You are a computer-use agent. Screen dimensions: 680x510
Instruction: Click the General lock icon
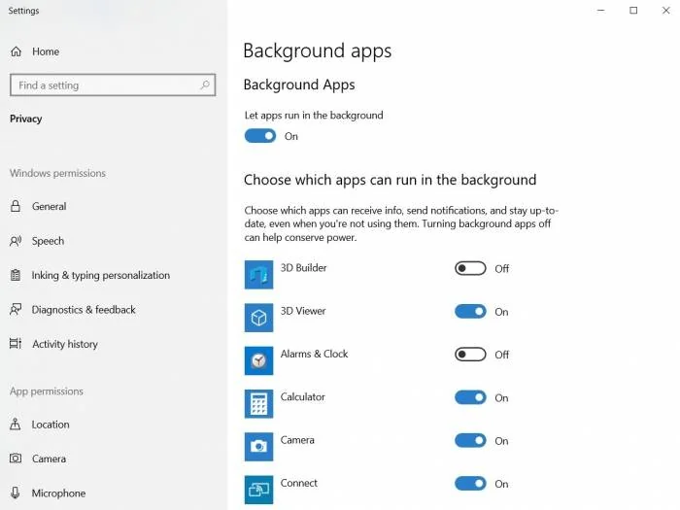[16, 206]
